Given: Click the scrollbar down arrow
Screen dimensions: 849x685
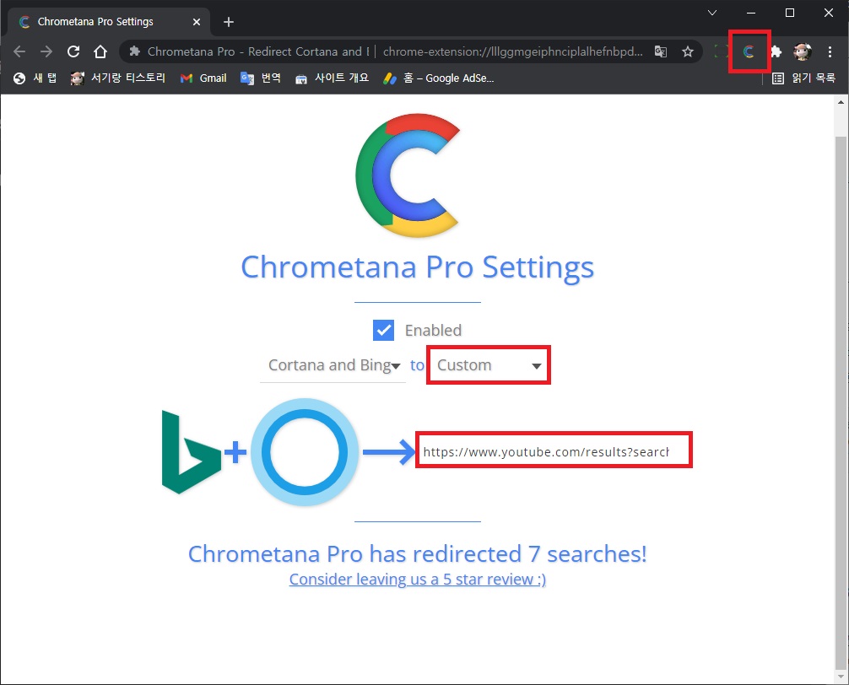Looking at the screenshot, I should point(841,677).
